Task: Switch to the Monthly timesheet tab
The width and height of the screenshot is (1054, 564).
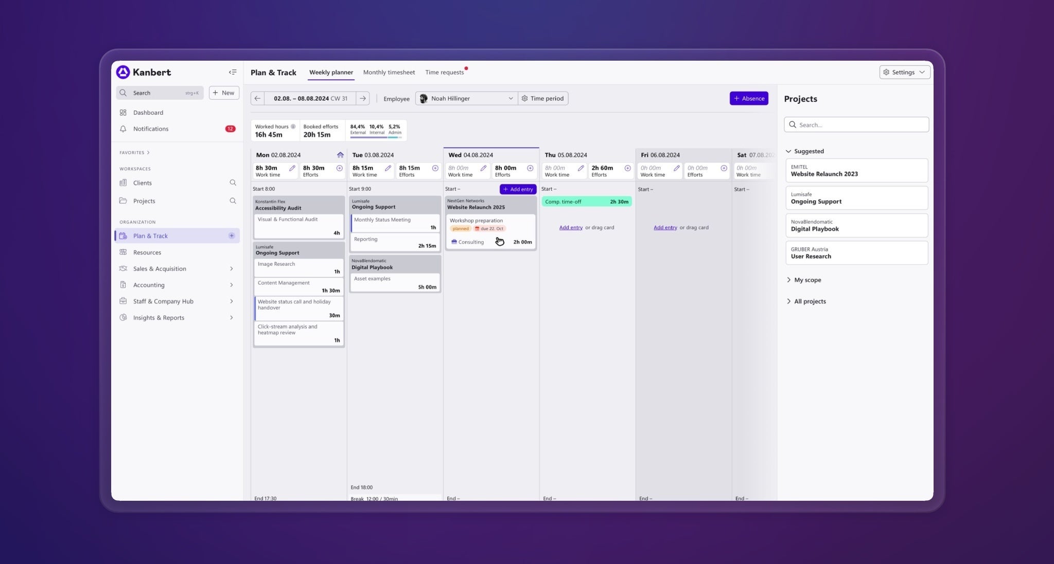Action: (x=389, y=72)
